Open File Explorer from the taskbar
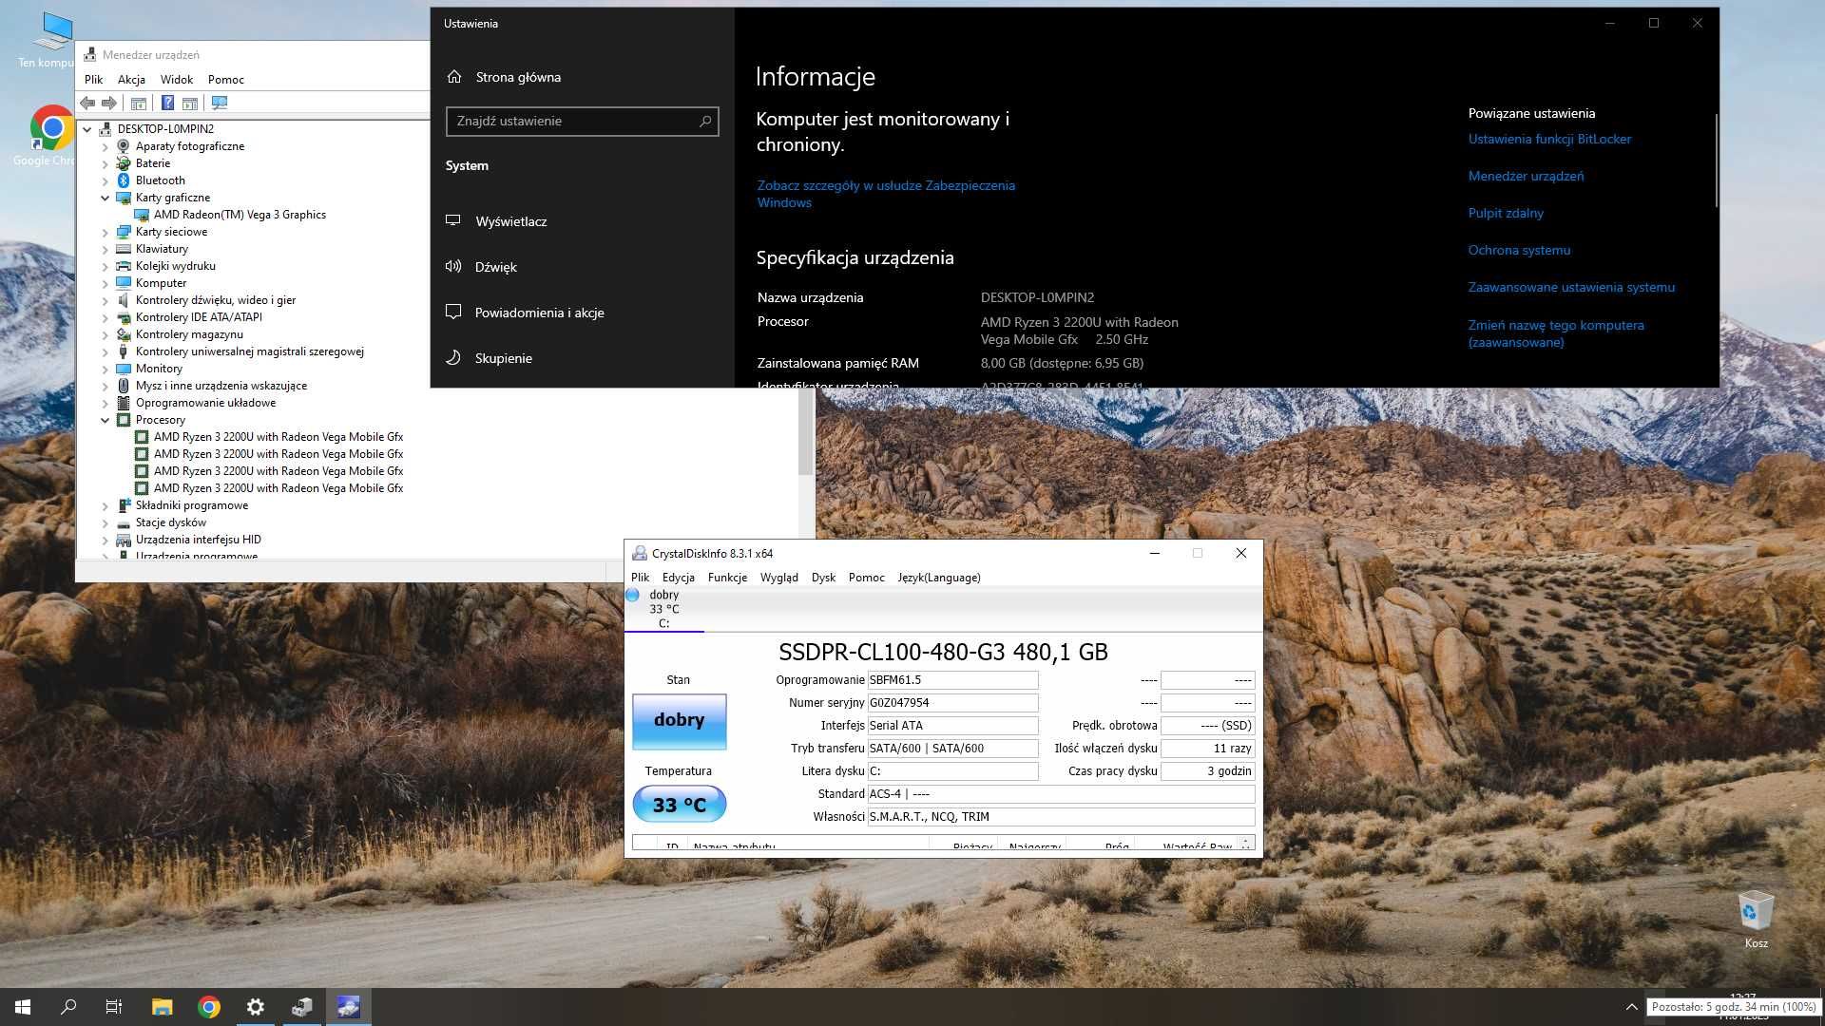Screen dimensions: 1825x1026 pos(162,1007)
